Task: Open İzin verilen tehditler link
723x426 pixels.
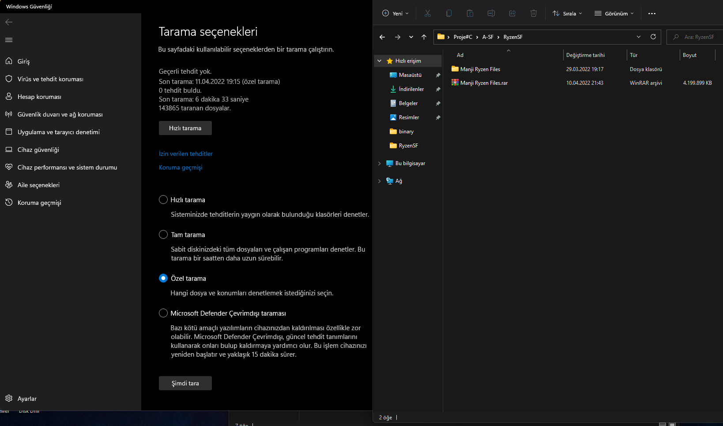Action: (186, 154)
